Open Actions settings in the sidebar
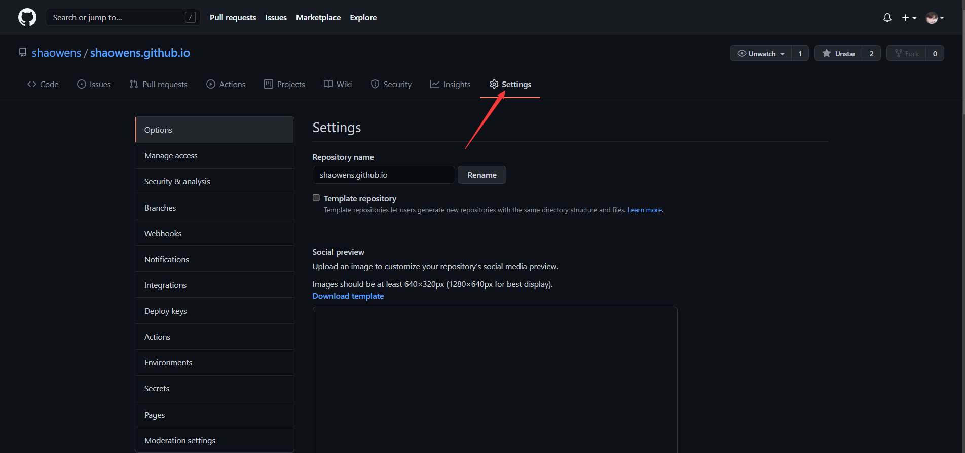This screenshot has height=453, width=965. coord(214,337)
